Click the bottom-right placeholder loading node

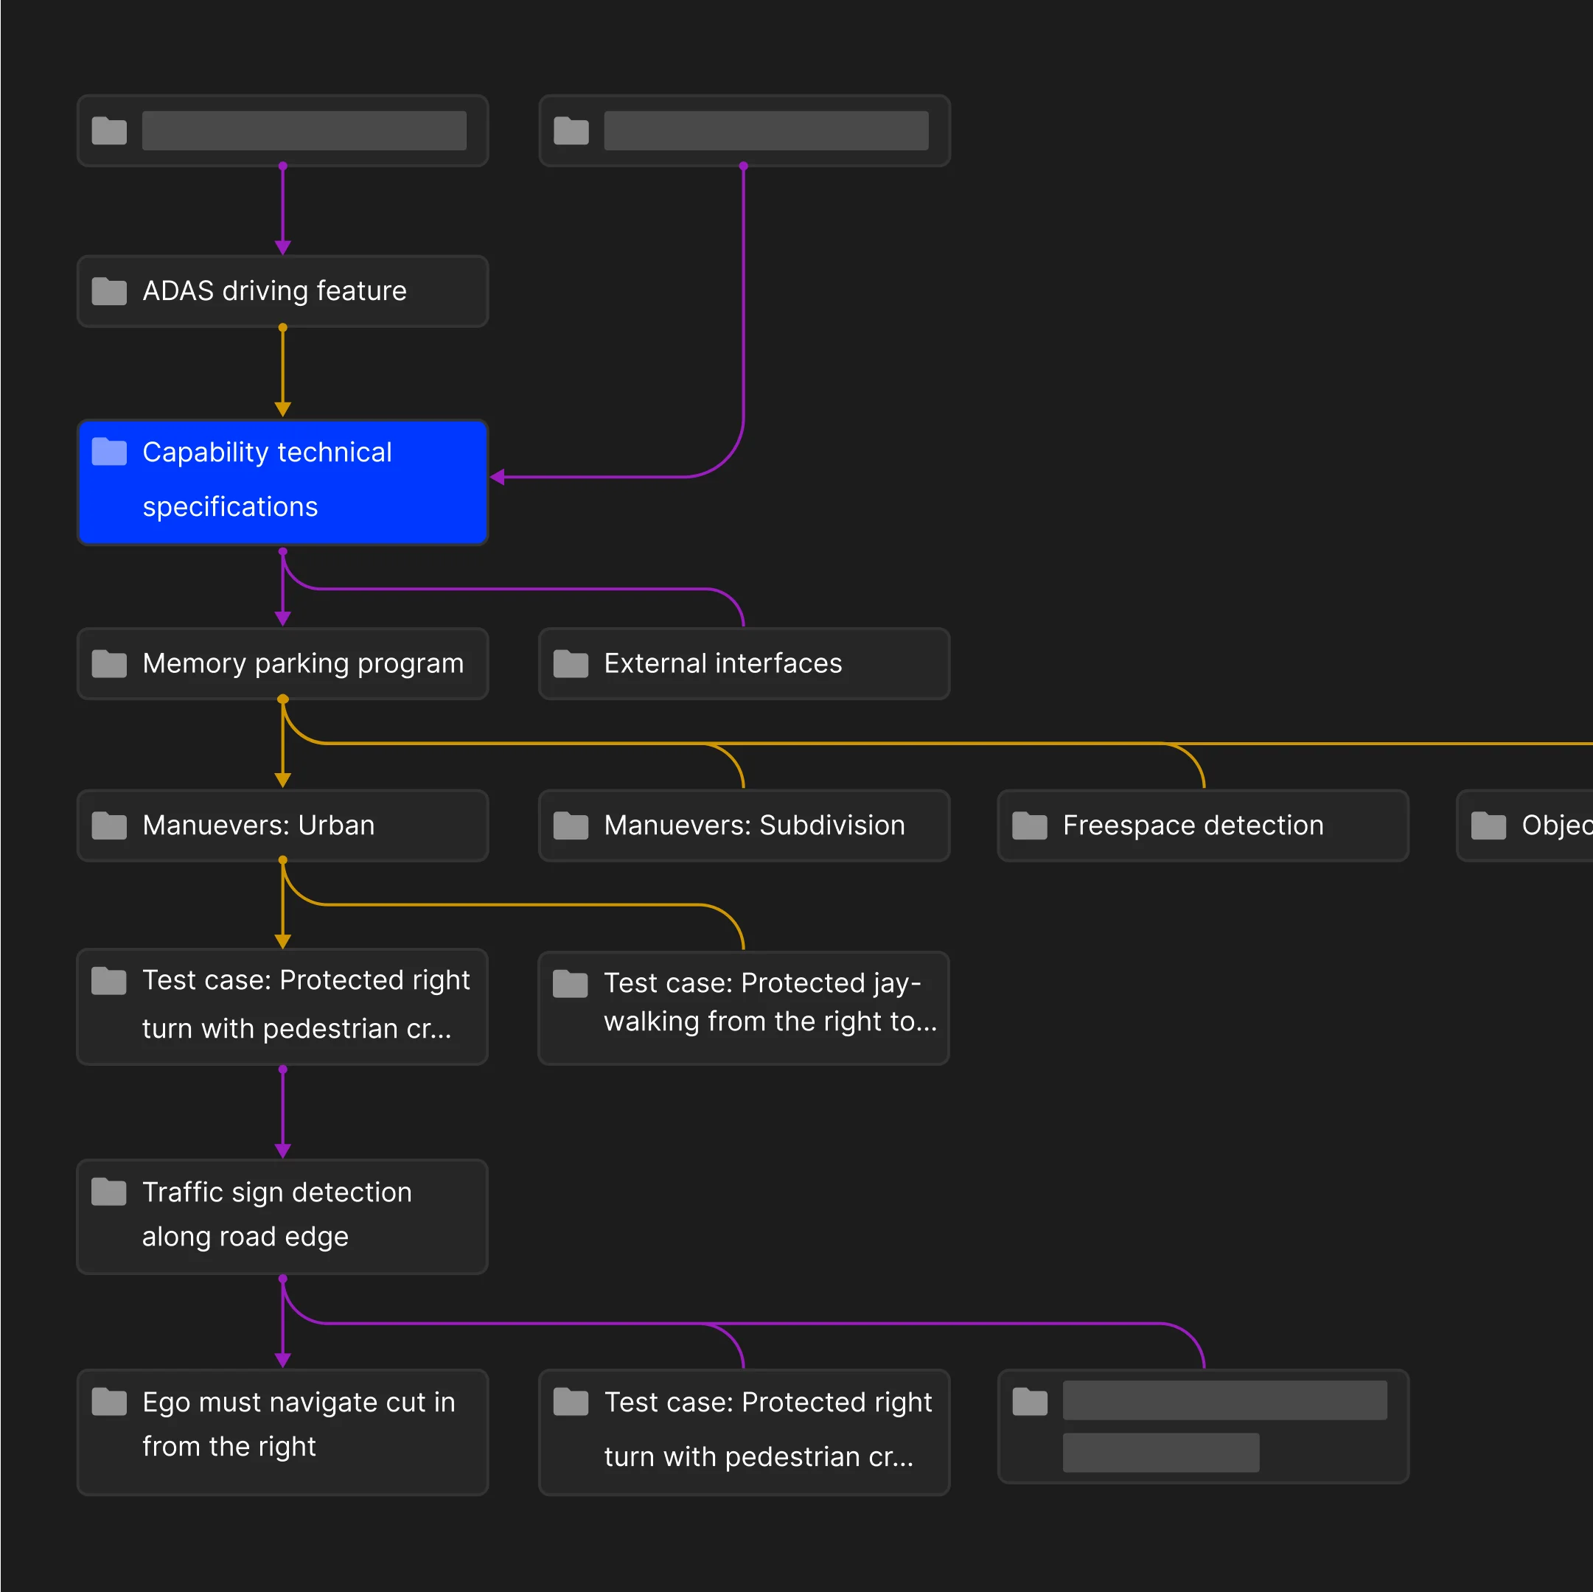[1202, 1426]
